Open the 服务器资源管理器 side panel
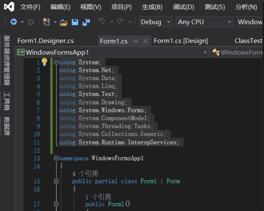Image resolution: width=264 pixels, height=211 pixels. pos(7,61)
